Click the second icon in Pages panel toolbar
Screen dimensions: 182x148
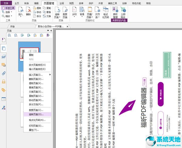pyautogui.click(x=16, y=35)
